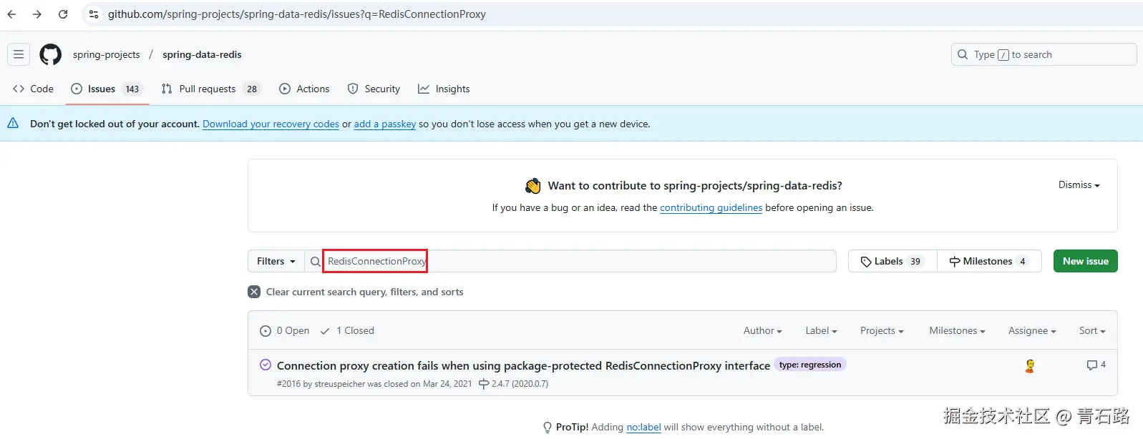Click add a passkey link

pos(385,124)
